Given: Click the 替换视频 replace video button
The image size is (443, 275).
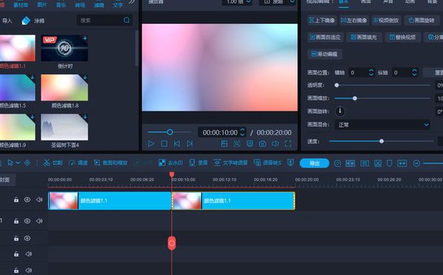Looking at the screenshot, I should click(x=403, y=37).
